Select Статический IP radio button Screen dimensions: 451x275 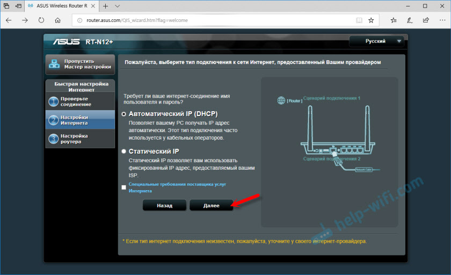tap(125, 151)
